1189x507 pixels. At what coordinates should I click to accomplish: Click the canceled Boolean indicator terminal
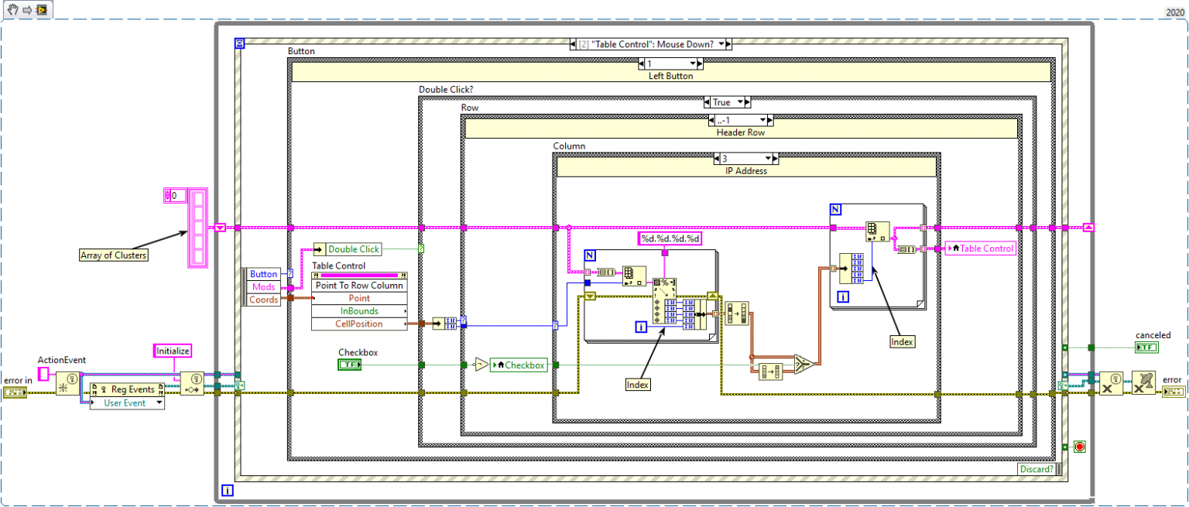click(1146, 347)
